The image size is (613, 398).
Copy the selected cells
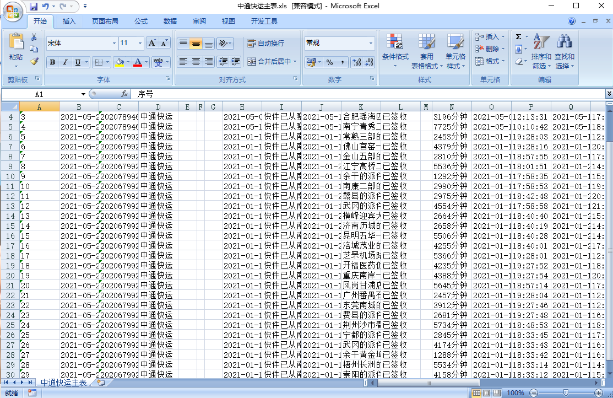pyautogui.click(x=34, y=49)
